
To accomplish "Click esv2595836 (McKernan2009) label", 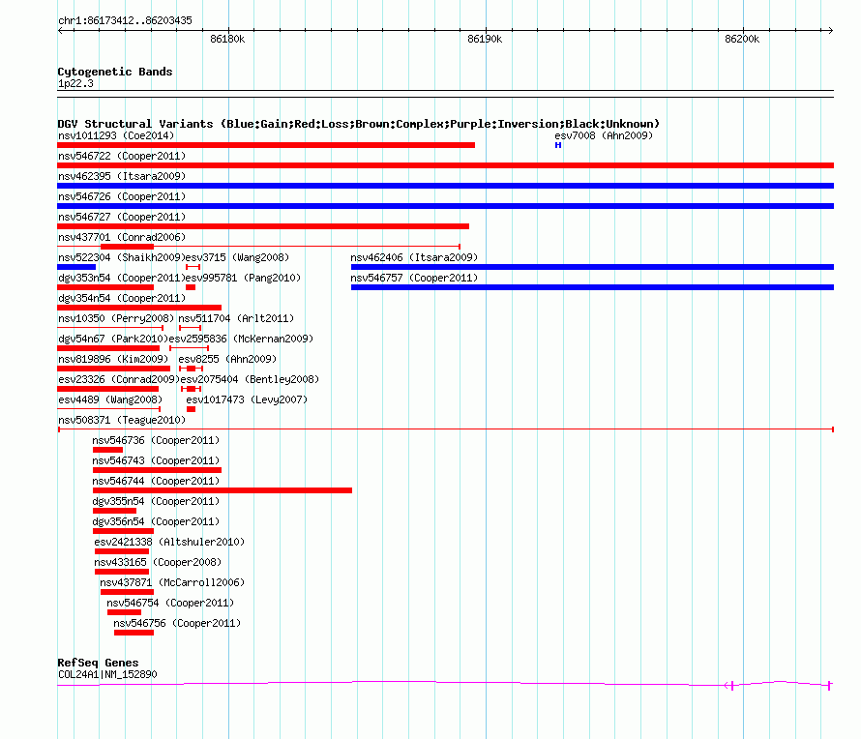I will click(241, 339).
